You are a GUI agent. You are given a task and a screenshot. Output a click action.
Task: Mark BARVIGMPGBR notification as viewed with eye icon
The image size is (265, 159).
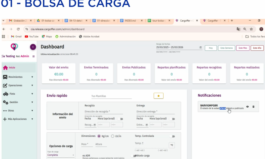tap(247, 107)
